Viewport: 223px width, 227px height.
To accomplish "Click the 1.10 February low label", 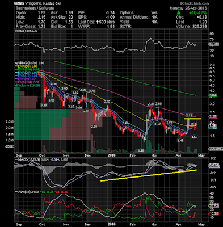I will 141,150.
